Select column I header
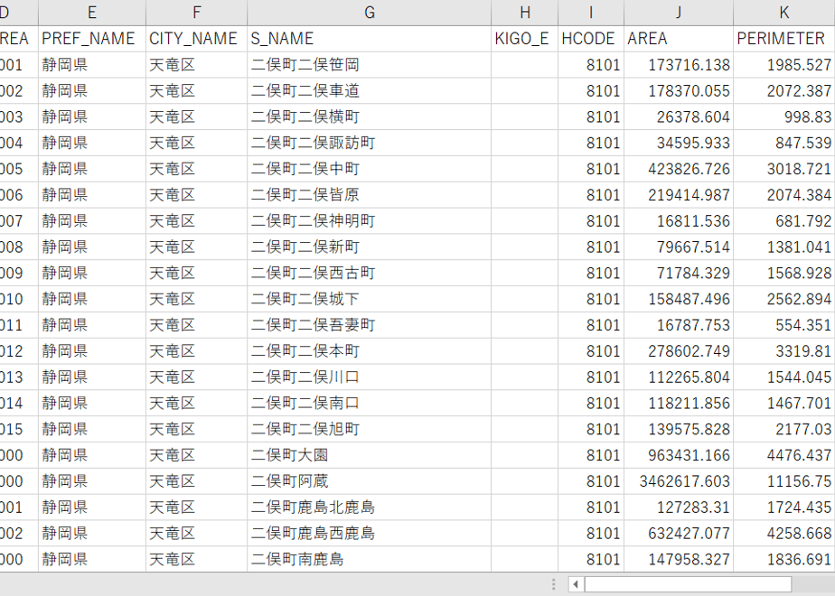The height and width of the screenshot is (596, 835). click(591, 13)
